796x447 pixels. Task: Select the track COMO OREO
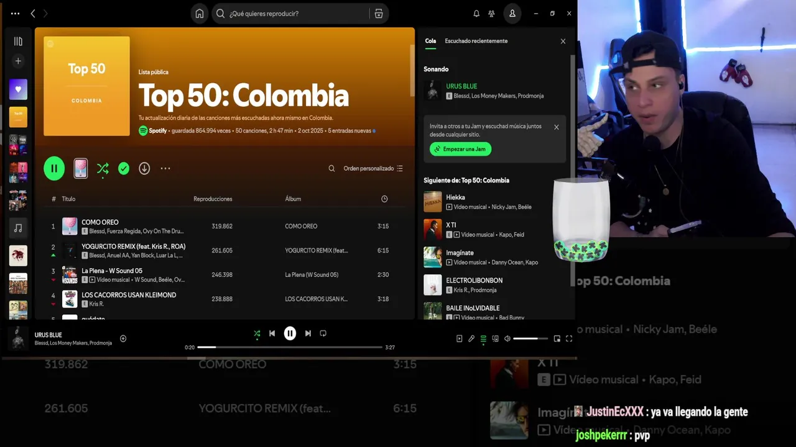224,227
